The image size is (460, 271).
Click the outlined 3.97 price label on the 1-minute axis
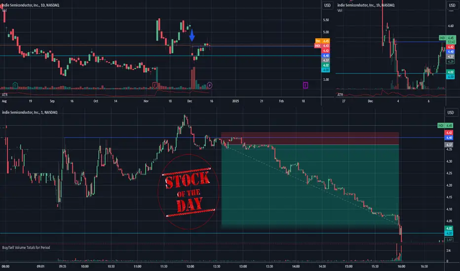(x=449, y=240)
